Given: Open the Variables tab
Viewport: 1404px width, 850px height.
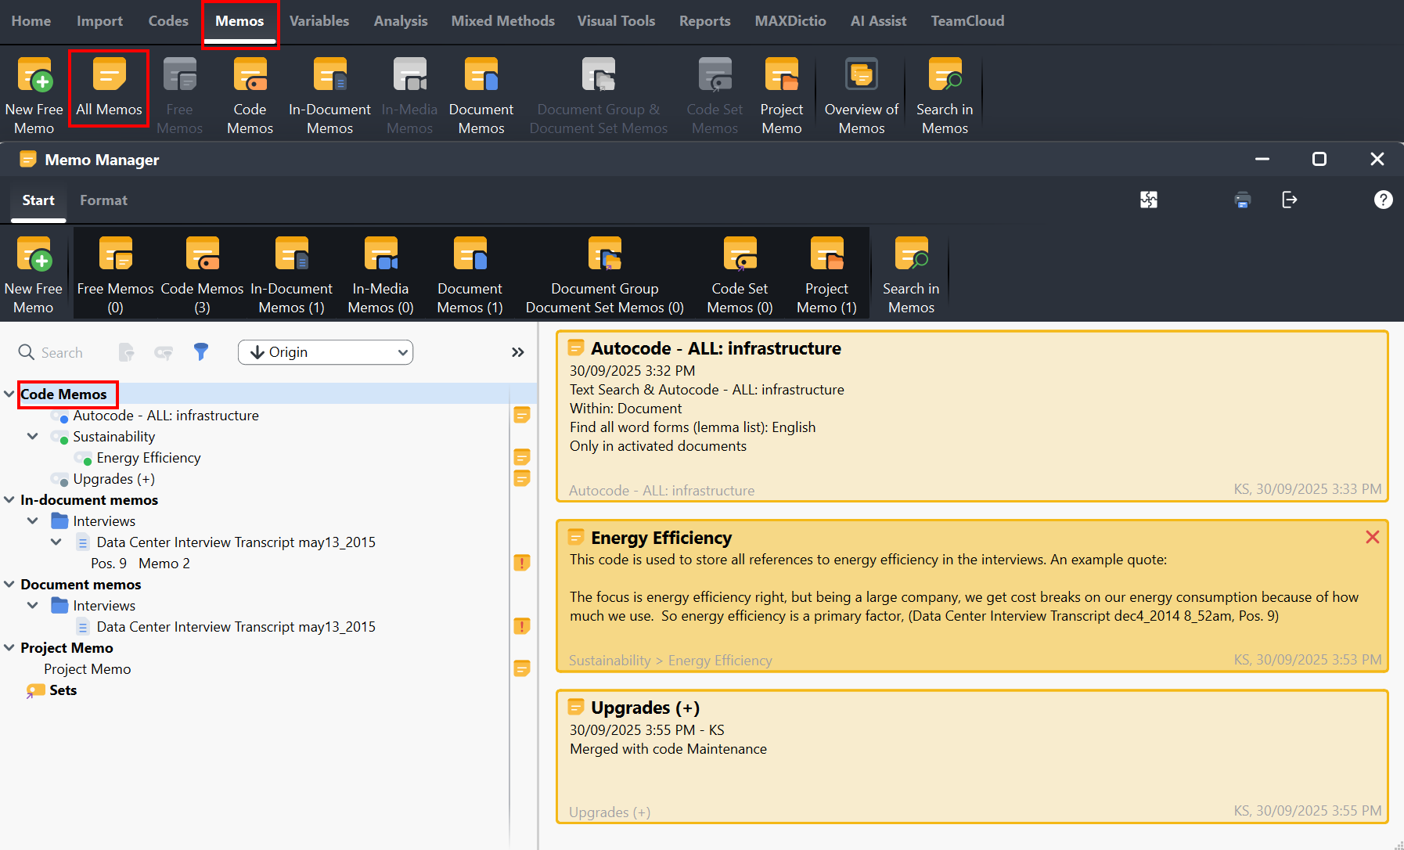Looking at the screenshot, I should 319,21.
